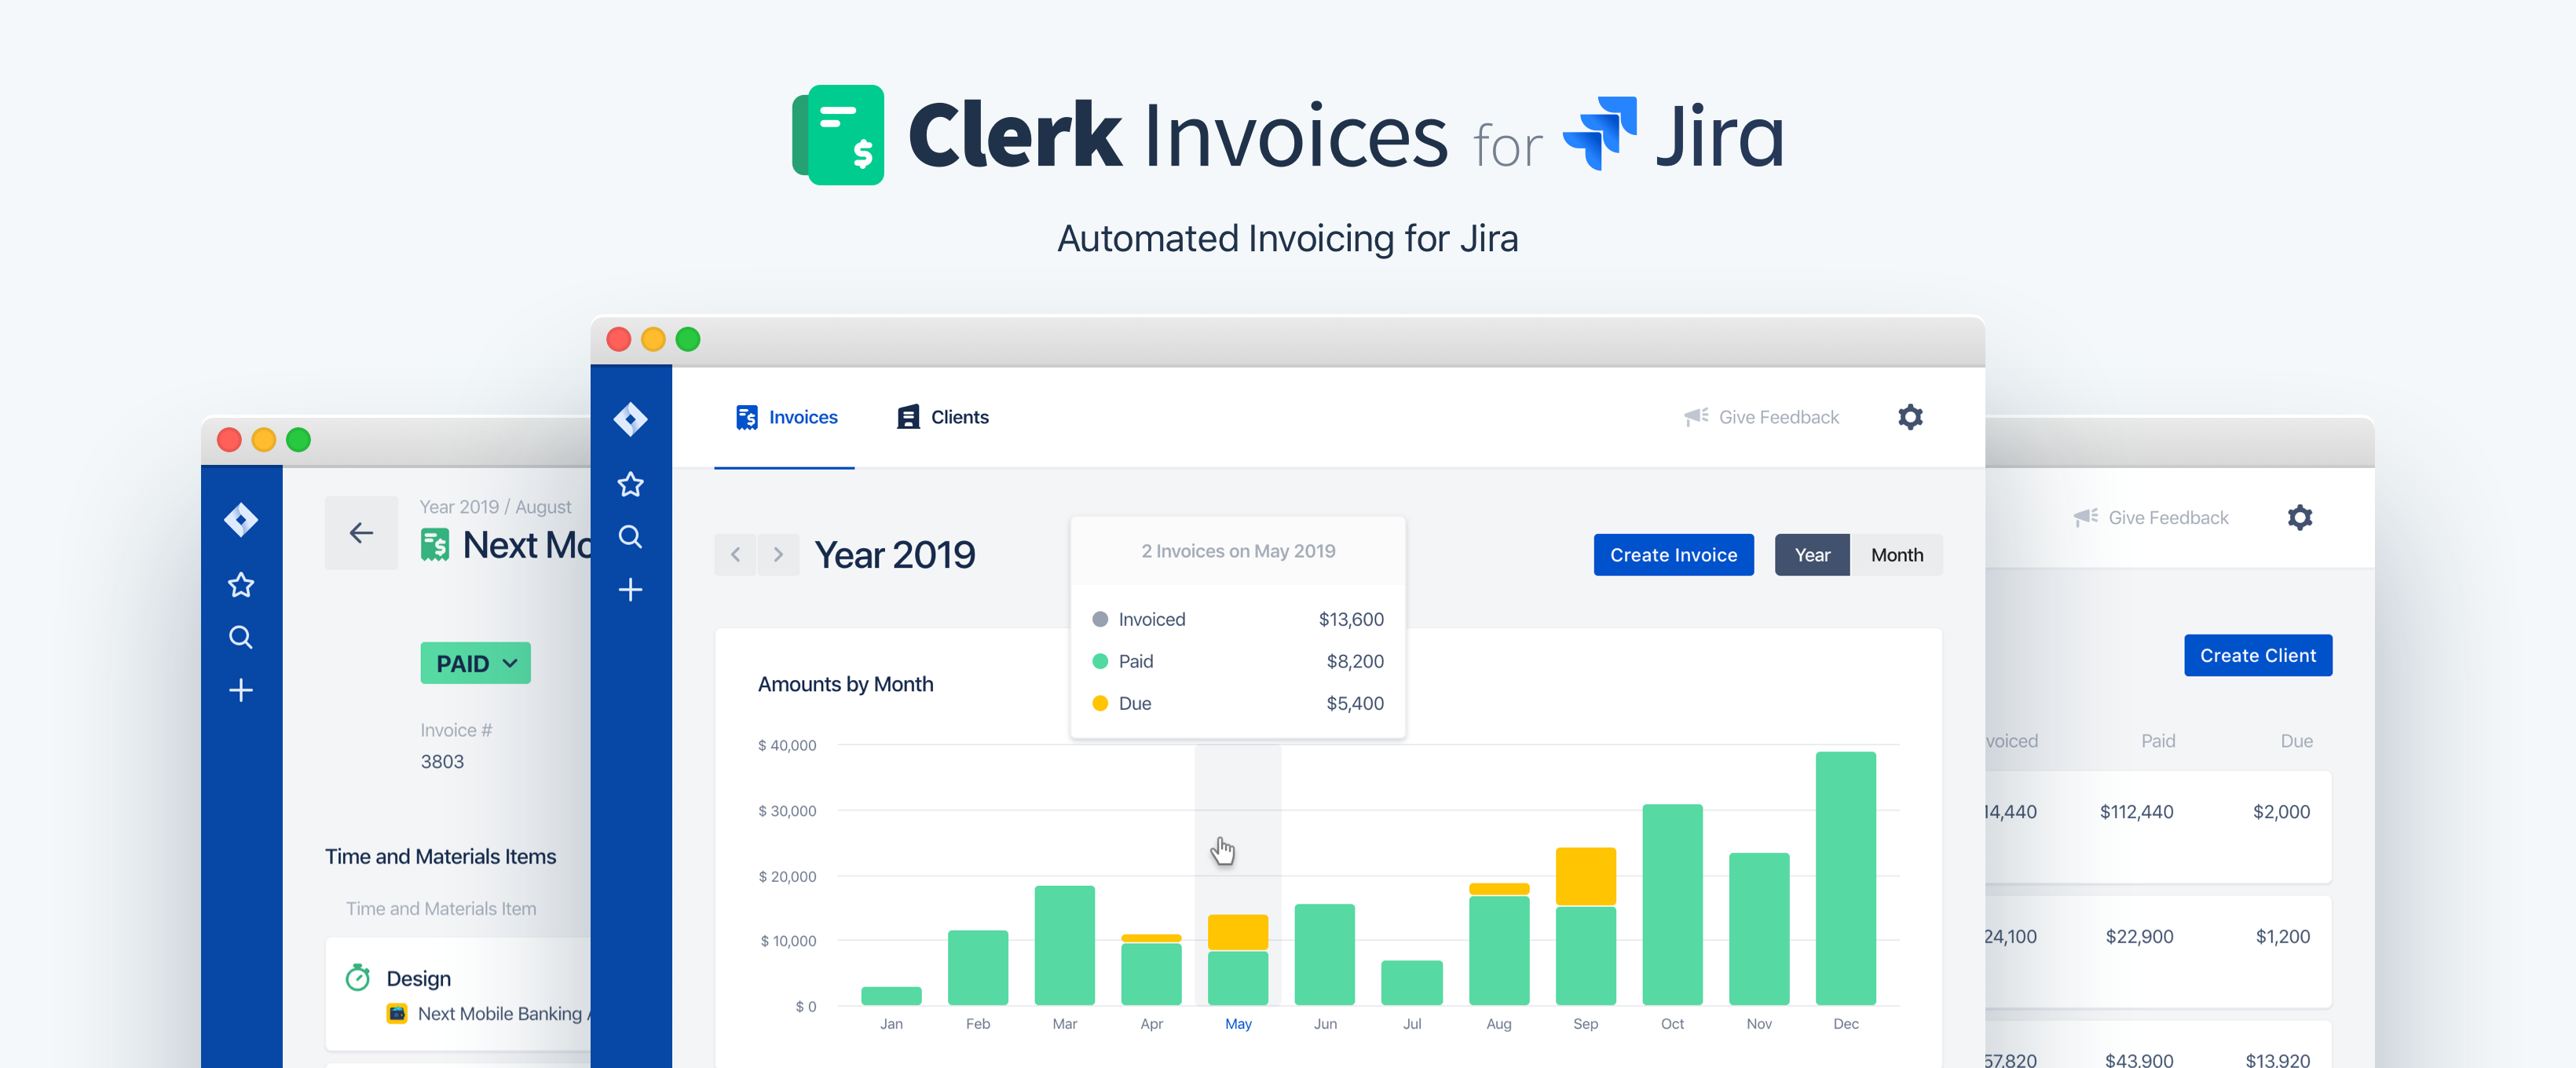Click the Create Invoice button

click(1673, 554)
